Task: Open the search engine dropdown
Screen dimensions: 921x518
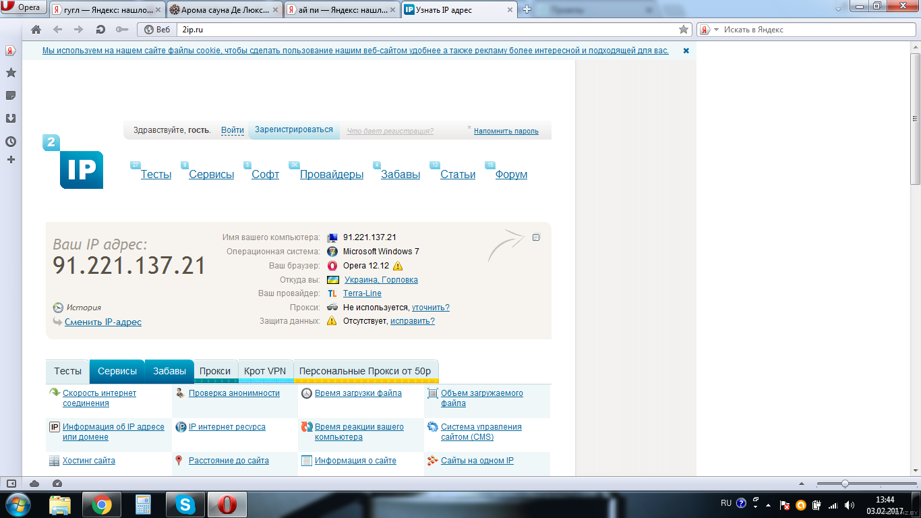Action: tap(709, 30)
